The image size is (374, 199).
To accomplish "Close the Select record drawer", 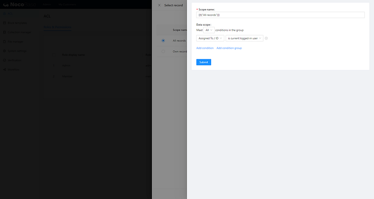I will (159, 5).
